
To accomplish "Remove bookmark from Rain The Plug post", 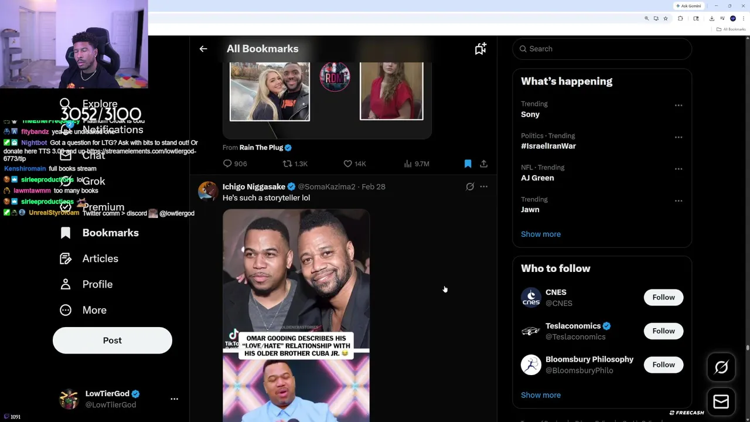I will (468, 164).
